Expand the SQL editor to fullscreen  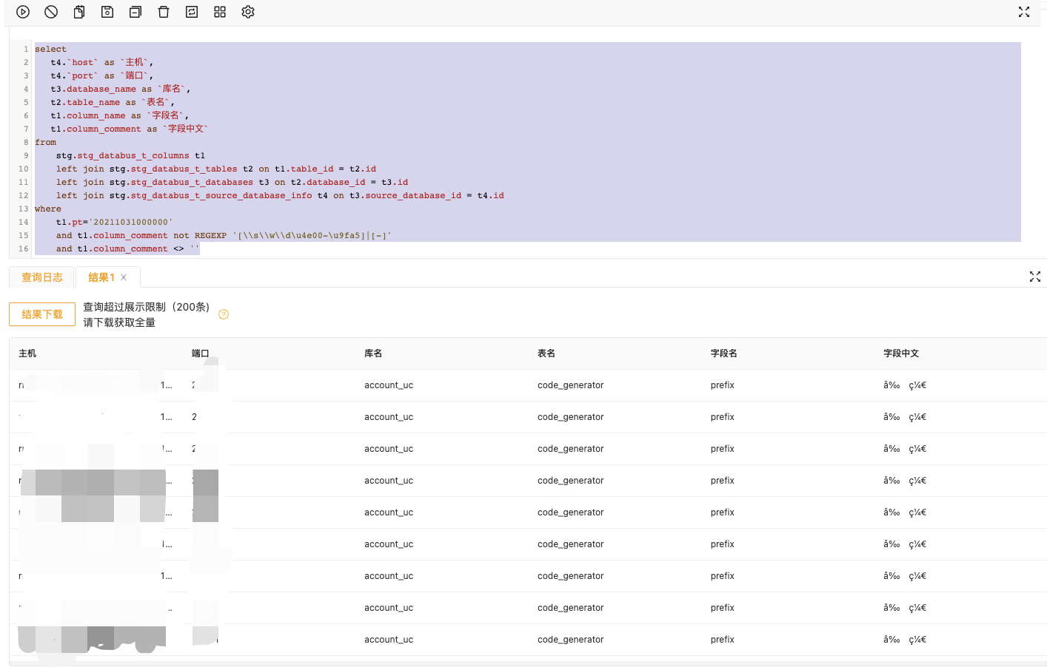pos(1024,12)
